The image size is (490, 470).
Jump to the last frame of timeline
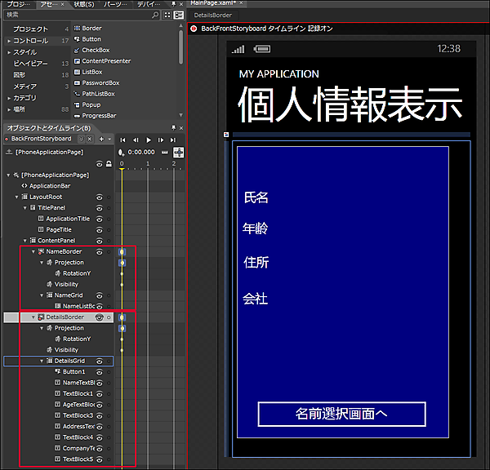click(x=174, y=140)
